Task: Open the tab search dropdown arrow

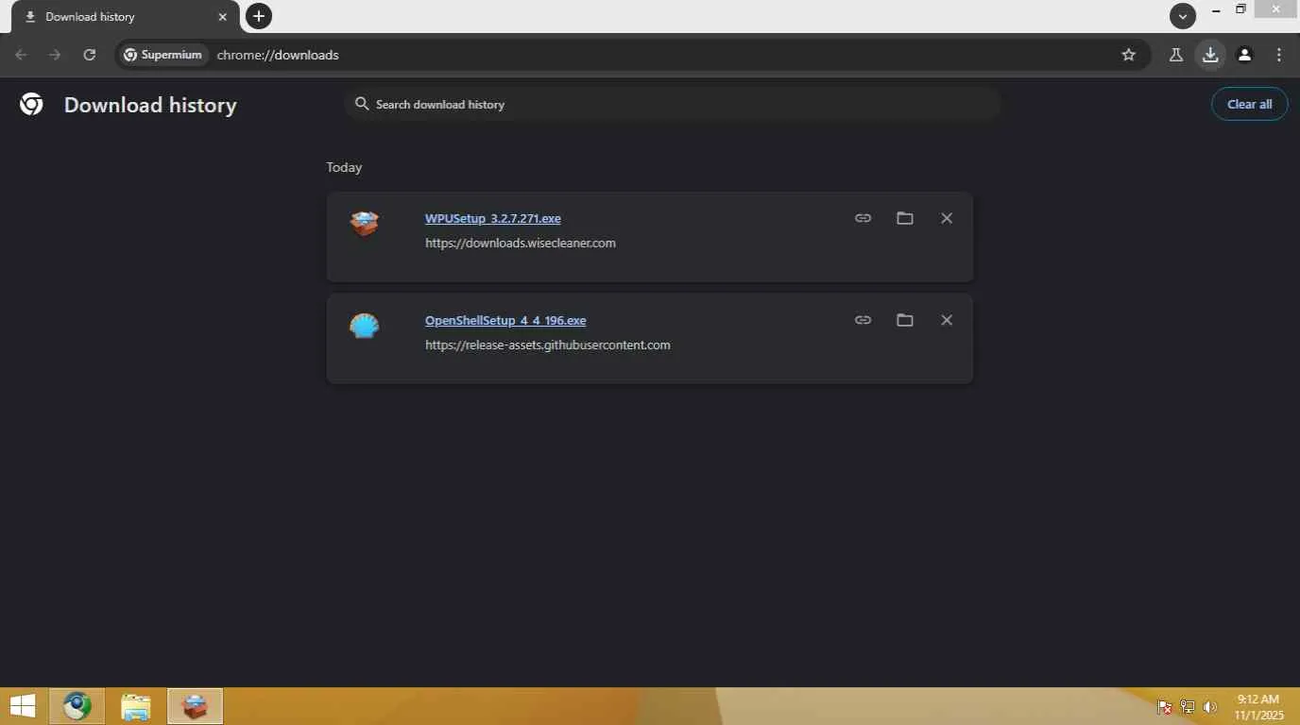Action: tap(1182, 15)
